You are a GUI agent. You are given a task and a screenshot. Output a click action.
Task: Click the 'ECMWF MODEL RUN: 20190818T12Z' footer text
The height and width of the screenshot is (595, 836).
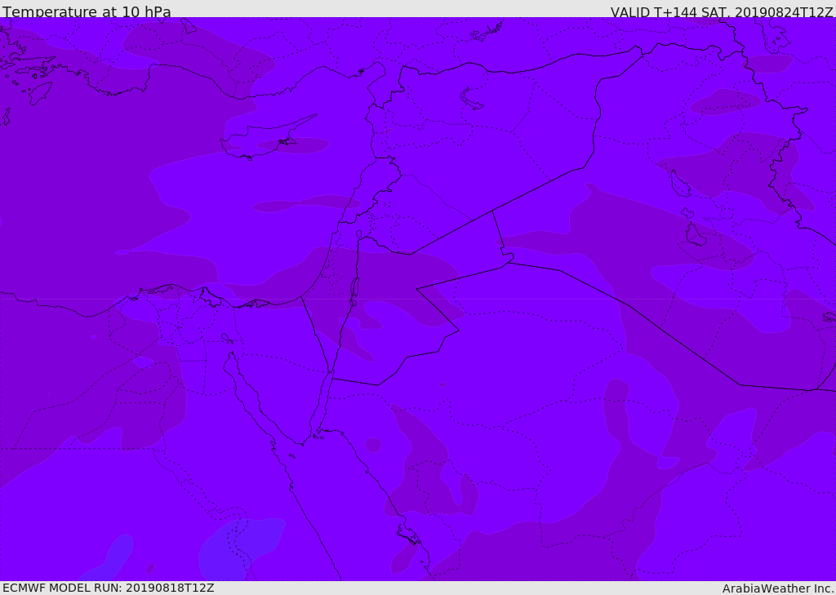click(x=109, y=588)
